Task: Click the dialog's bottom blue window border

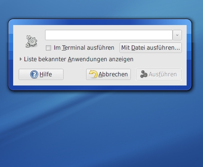Action: (x=100, y=87)
